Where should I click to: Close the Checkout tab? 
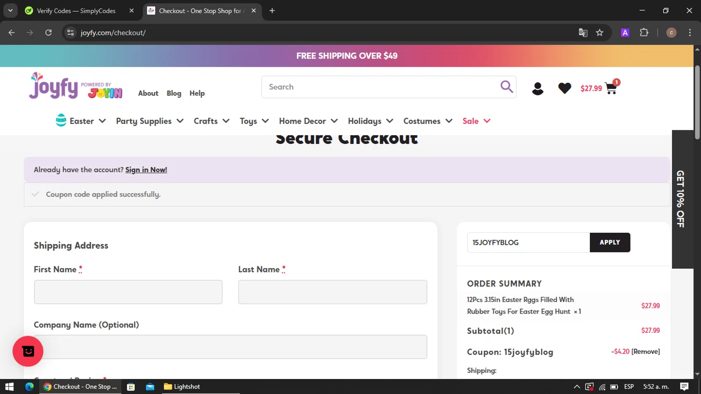pos(253,11)
